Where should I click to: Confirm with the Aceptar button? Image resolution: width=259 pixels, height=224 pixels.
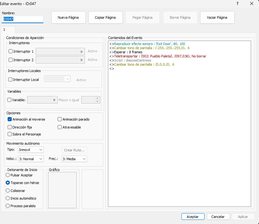tap(193, 217)
